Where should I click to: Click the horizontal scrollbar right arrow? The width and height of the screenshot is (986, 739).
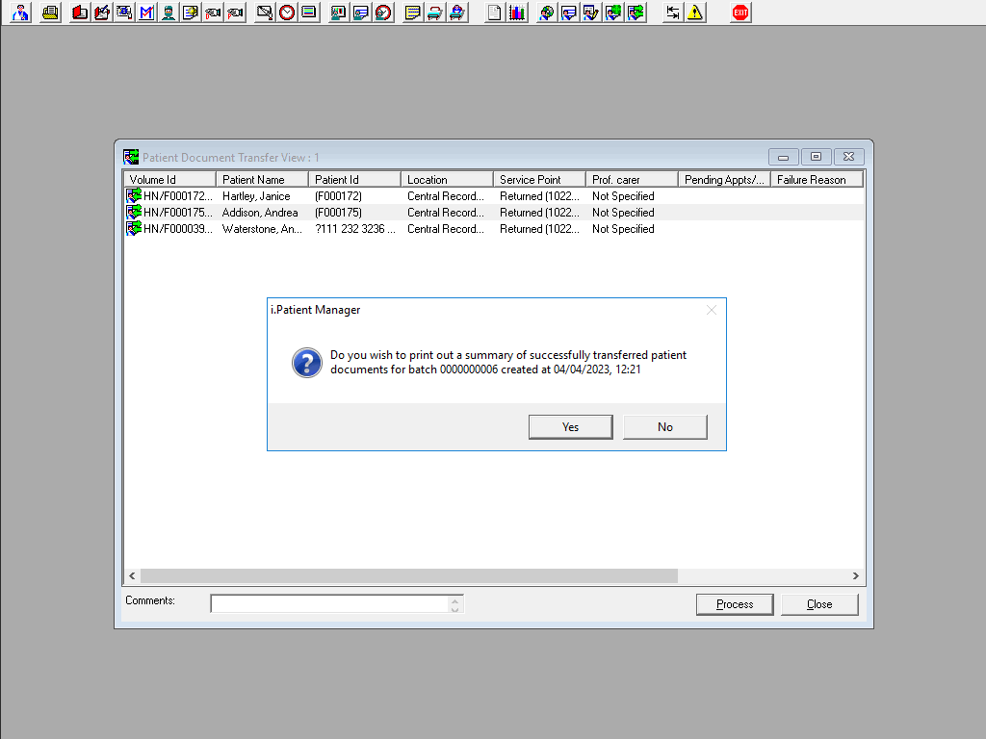855,575
